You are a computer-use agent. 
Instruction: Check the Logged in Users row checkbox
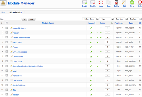coord(6,28)
